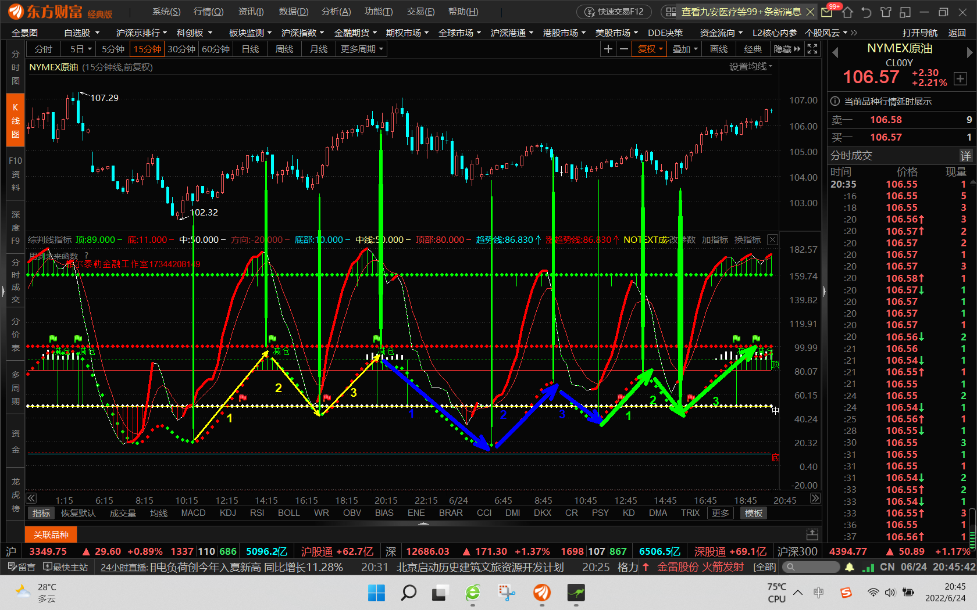
Task: Switch to 日线 daily period
Action: pos(250,49)
